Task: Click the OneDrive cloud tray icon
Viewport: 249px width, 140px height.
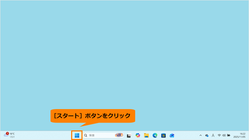Action: point(207,135)
